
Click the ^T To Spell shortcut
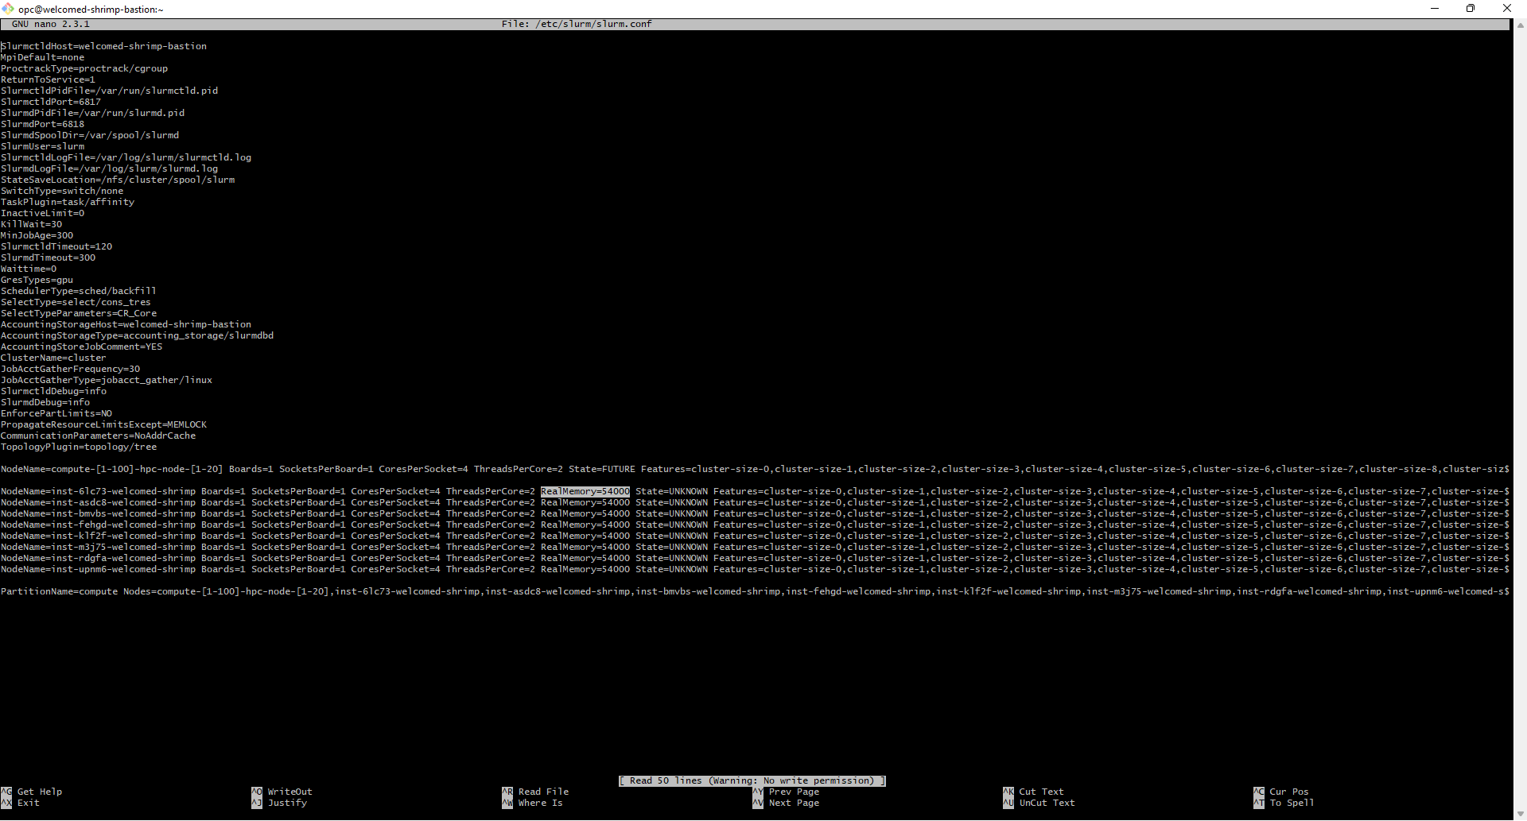click(x=1284, y=803)
